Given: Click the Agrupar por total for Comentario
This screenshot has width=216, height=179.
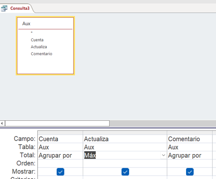Looking at the screenshot, I should point(190,155).
